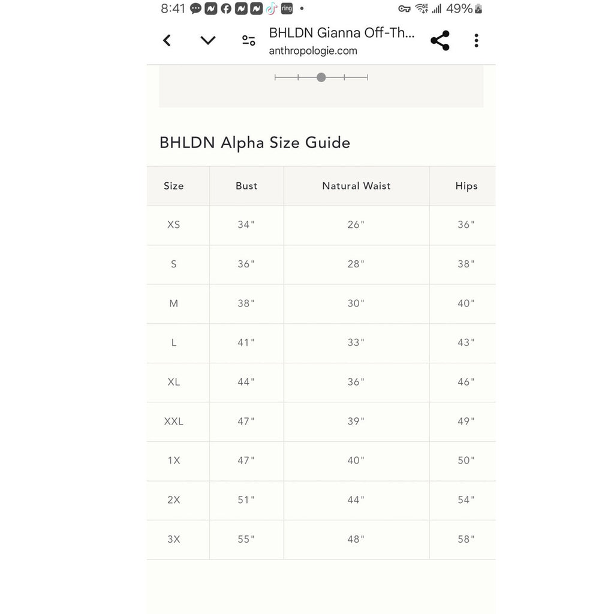This screenshot has width=614, height=614.
Task: Tap the Ring notification icon
Action: point(287,8)
